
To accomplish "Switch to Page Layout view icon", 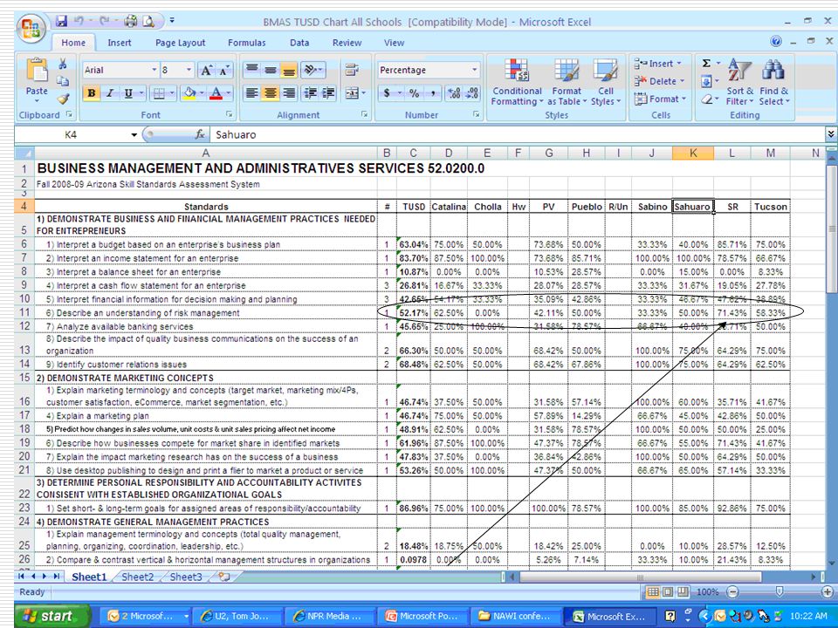I will [668, 591].
